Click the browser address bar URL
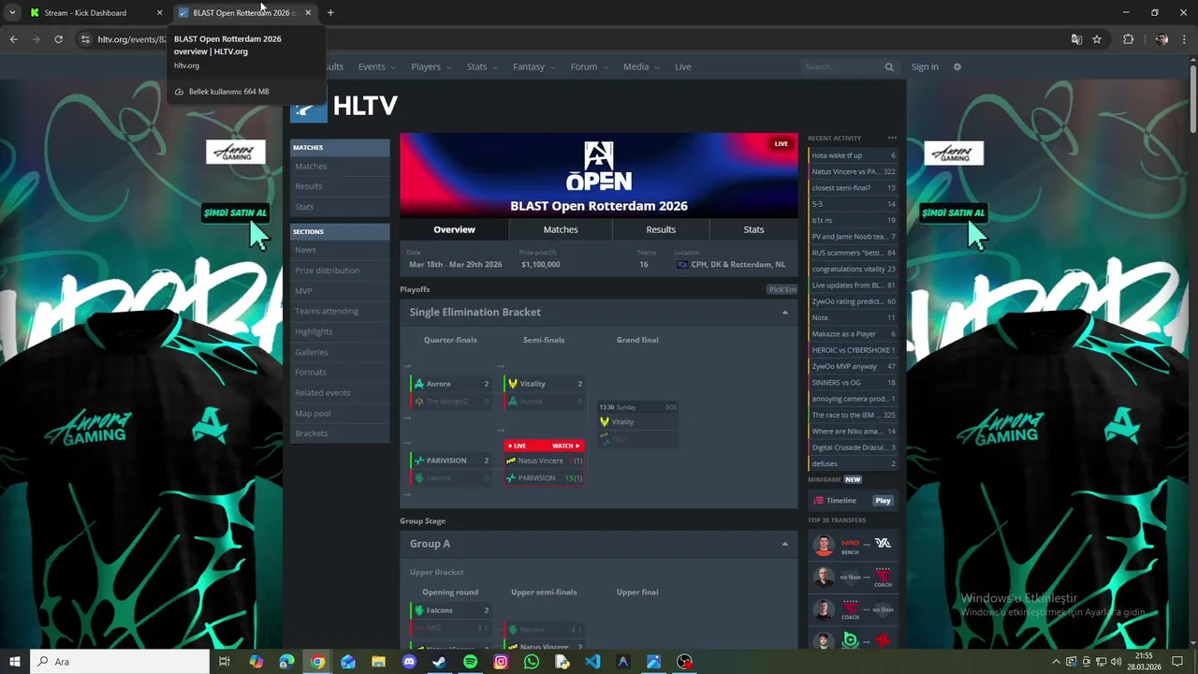This screenshot has height=674, width=1198. point(131,39)
